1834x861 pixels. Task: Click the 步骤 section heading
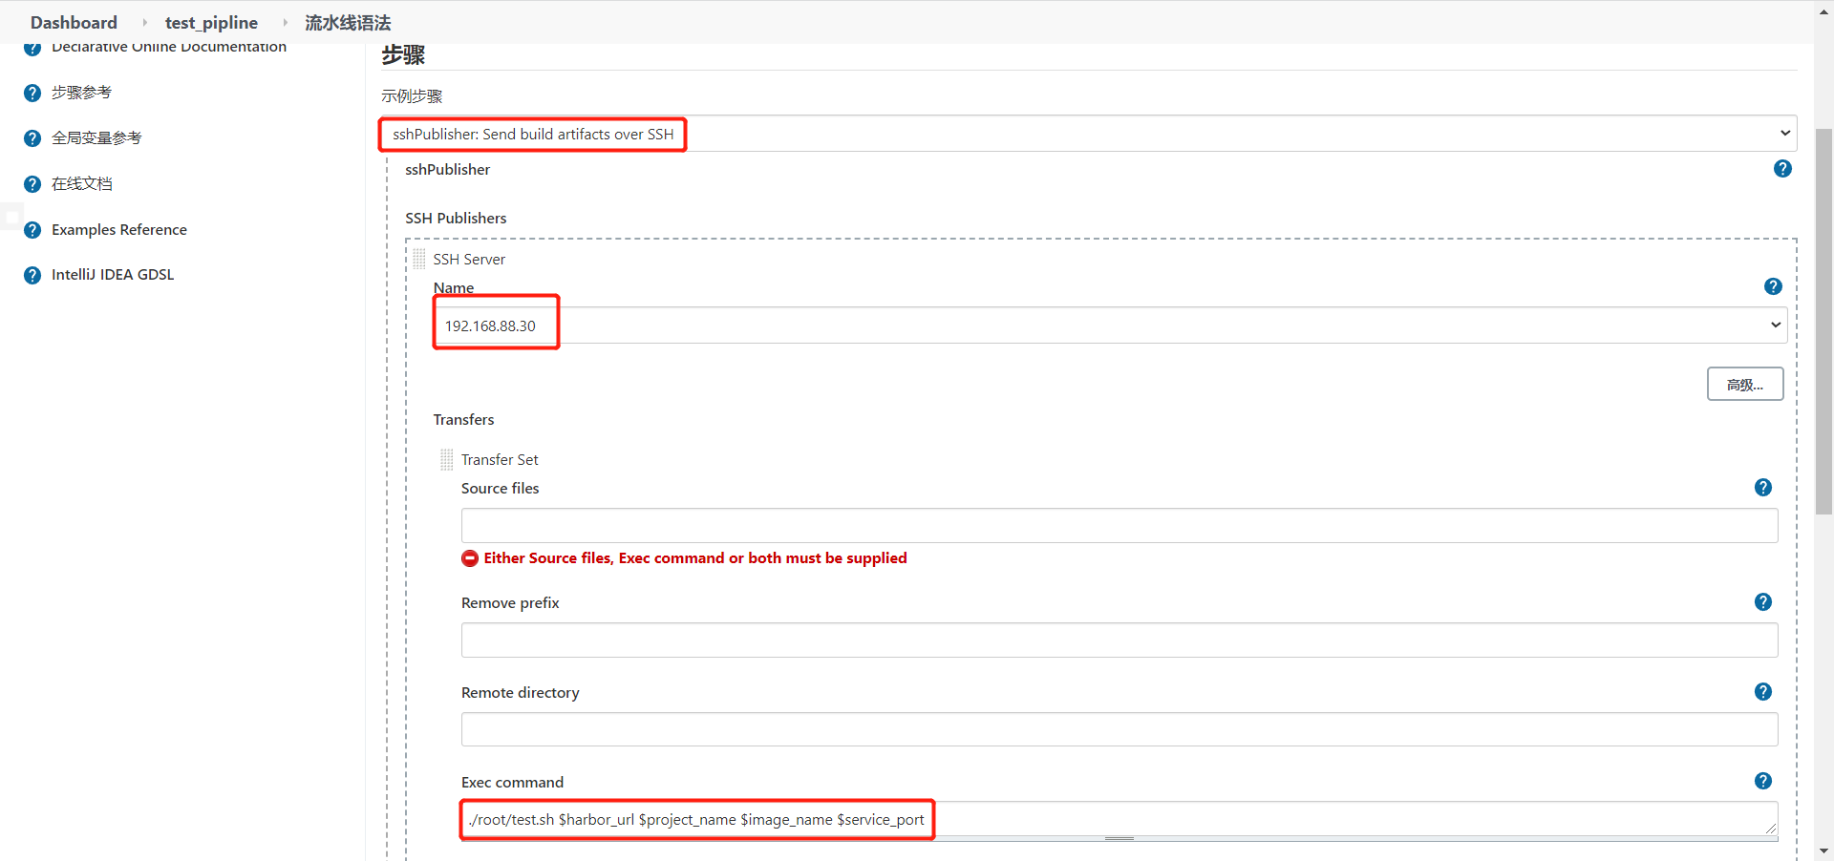tap(403, 55)
